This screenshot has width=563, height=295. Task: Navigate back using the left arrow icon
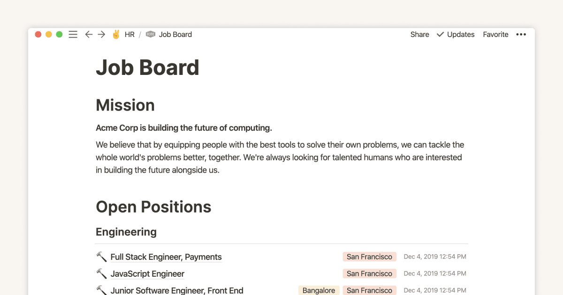(89, 34)
